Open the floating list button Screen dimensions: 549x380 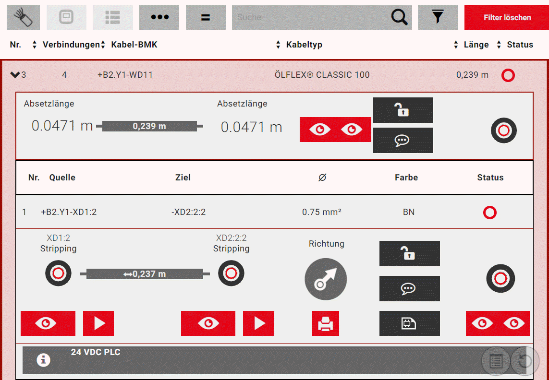(x=495, y=361)
